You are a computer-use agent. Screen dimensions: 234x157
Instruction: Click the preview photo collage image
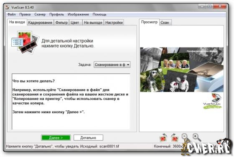point(182,70)
